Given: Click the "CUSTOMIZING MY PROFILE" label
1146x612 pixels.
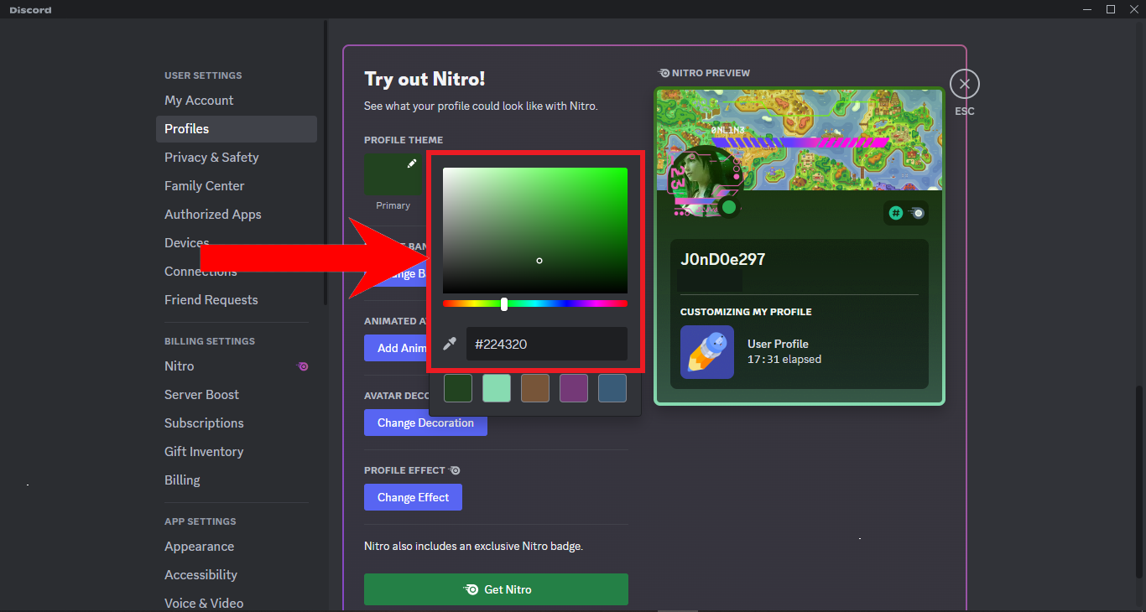Looking at the screenshot, I should pos(746,312).
